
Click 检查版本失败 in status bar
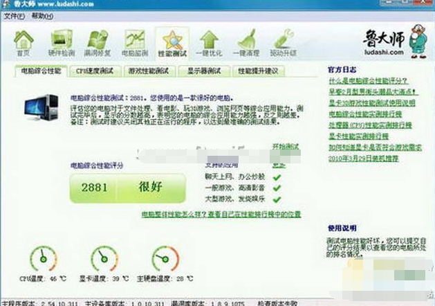(277, 303)
